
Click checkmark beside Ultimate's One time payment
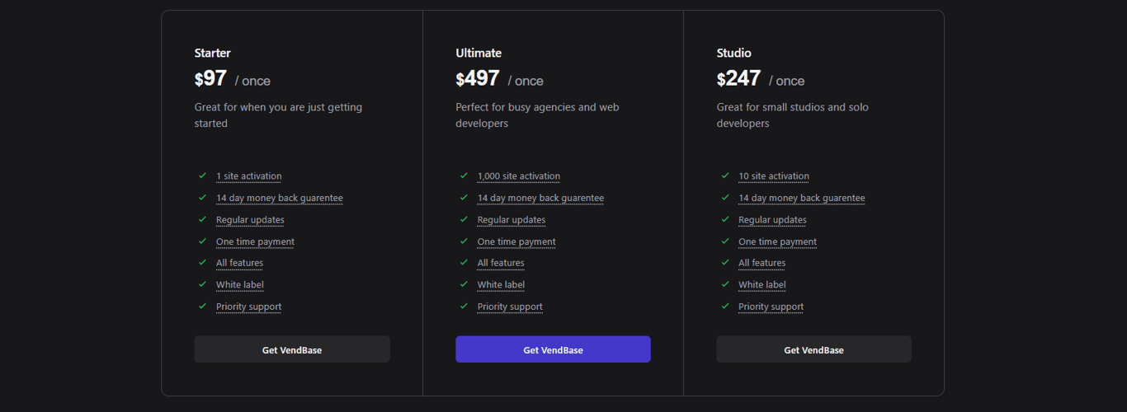(464, 241)
